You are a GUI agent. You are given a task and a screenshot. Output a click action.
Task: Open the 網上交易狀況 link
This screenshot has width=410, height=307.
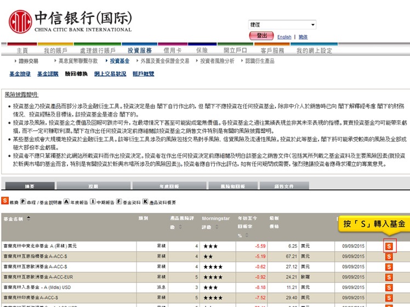(x=110, y=74)
